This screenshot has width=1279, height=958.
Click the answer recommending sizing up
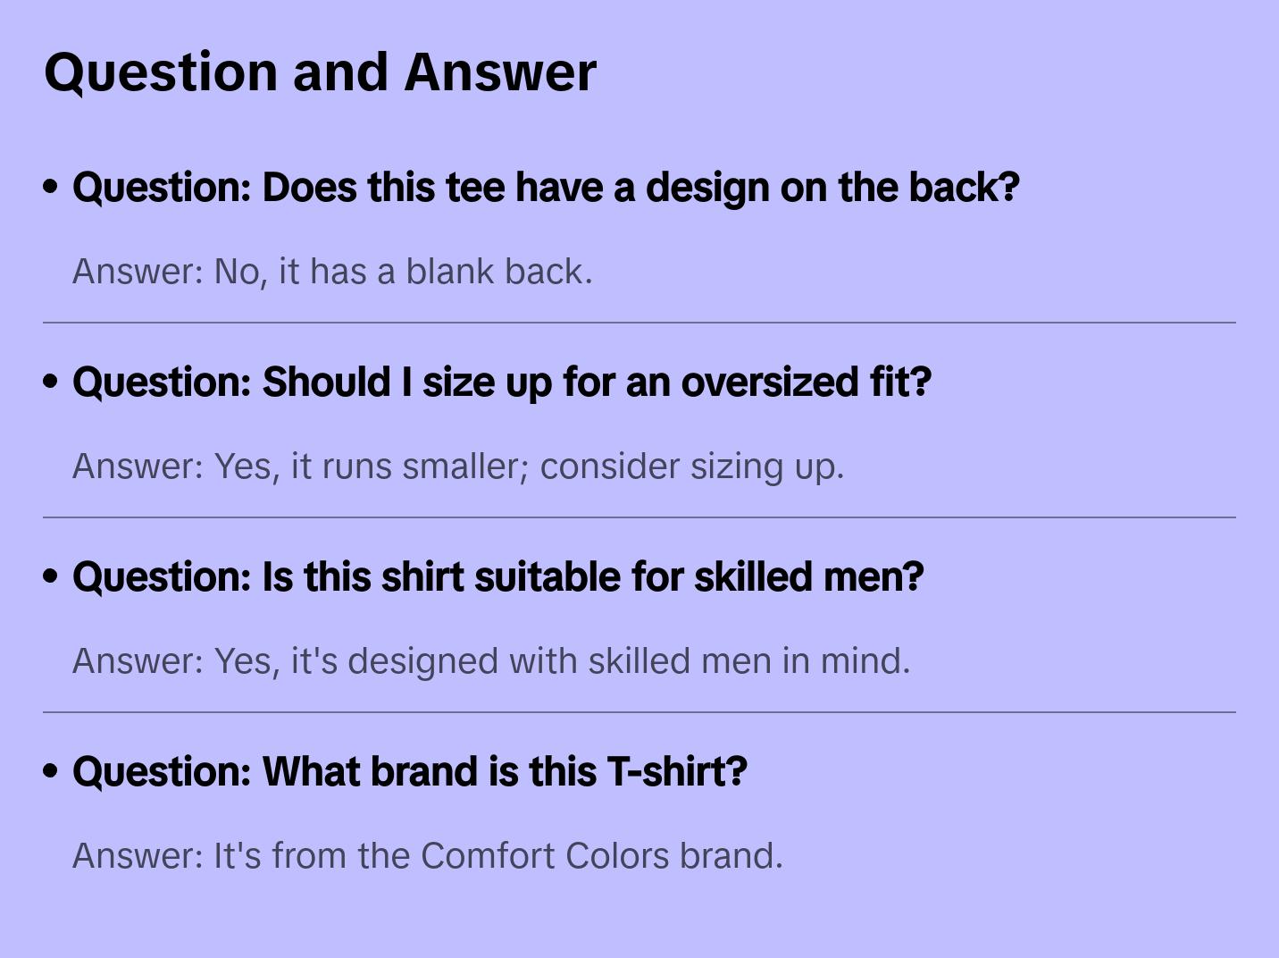click(457, 466)
